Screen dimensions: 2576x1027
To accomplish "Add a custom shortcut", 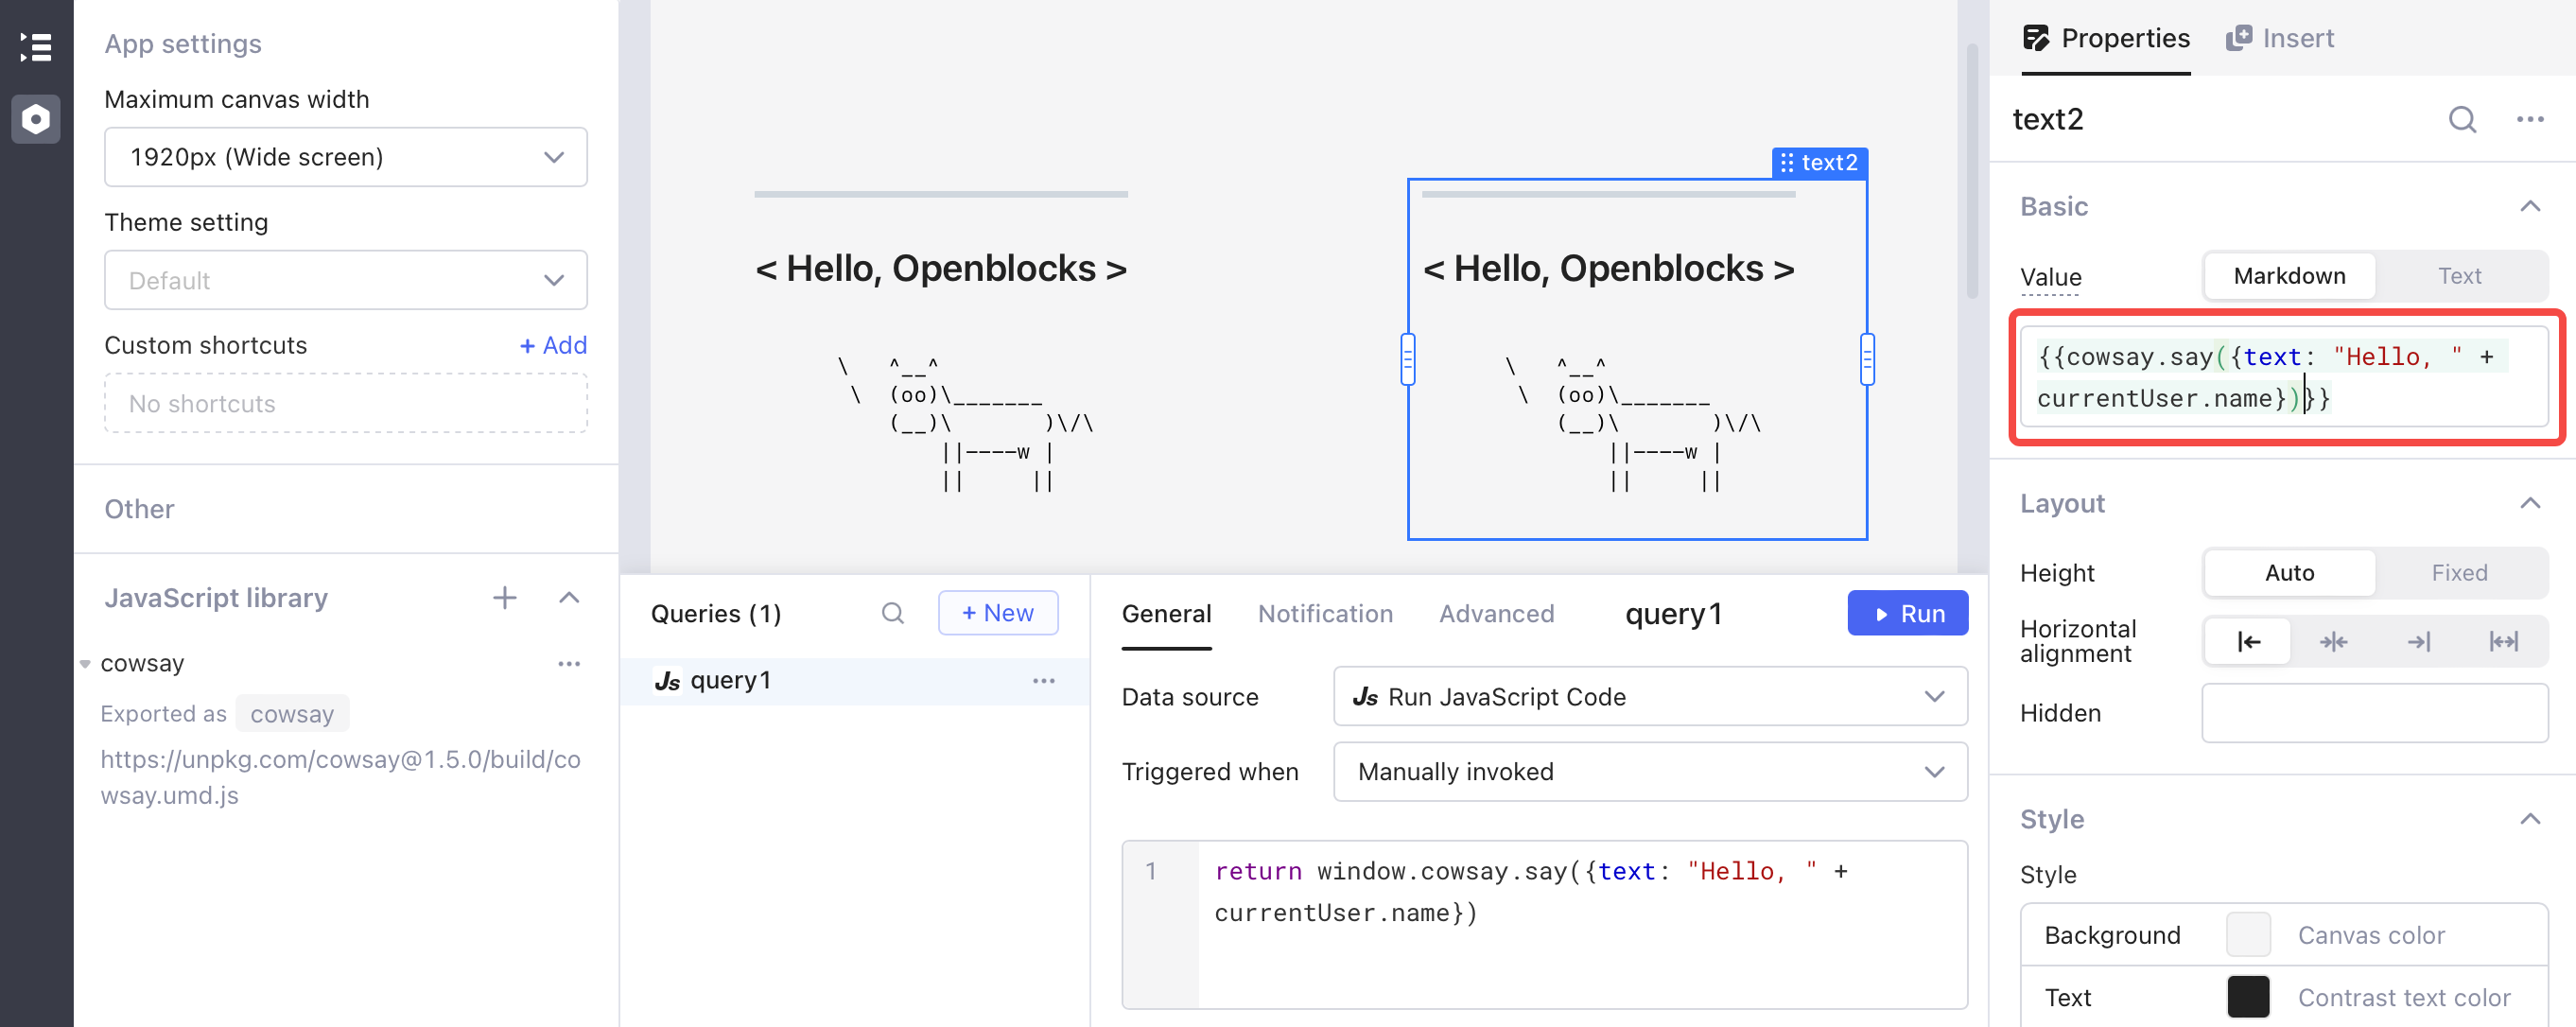I will pyautogui.click(x=553, y=346).
